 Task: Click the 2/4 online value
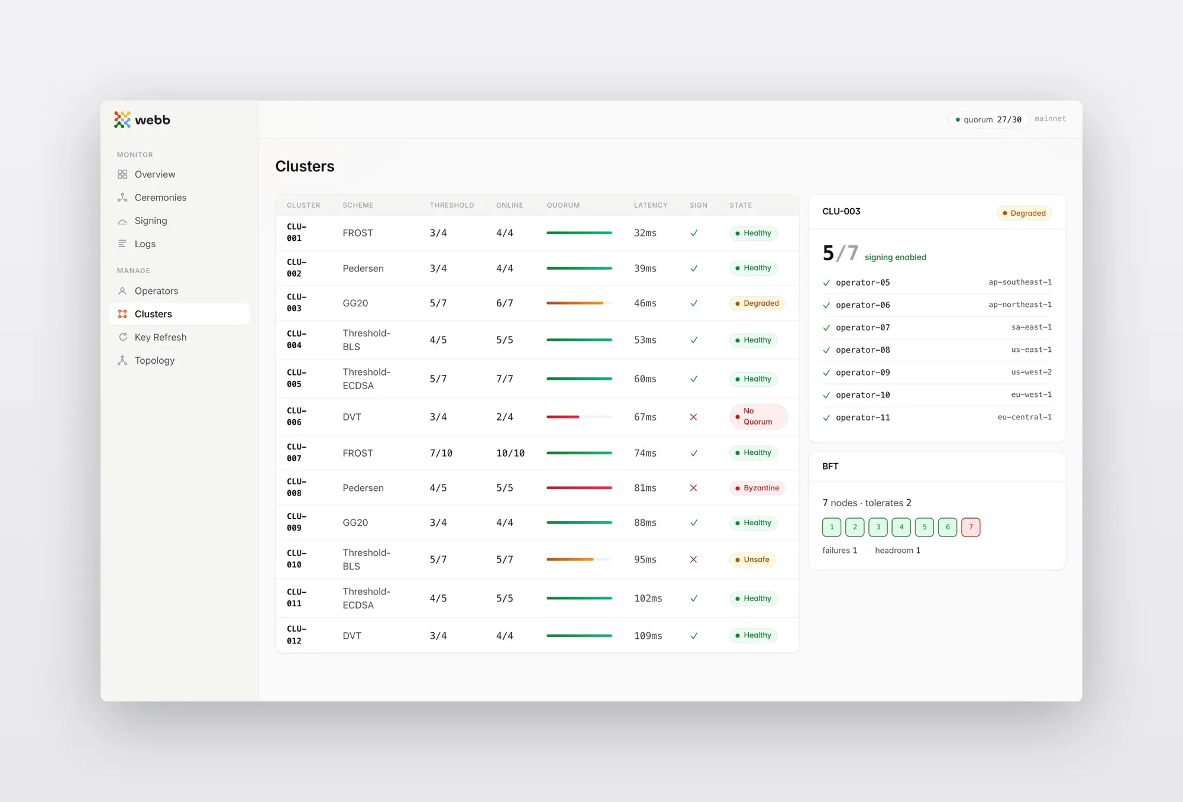(x=505, y=417)
